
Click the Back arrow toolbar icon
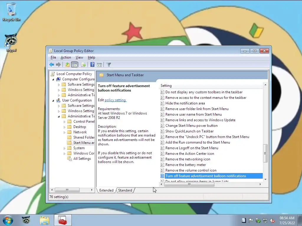[x=51, y=65]
